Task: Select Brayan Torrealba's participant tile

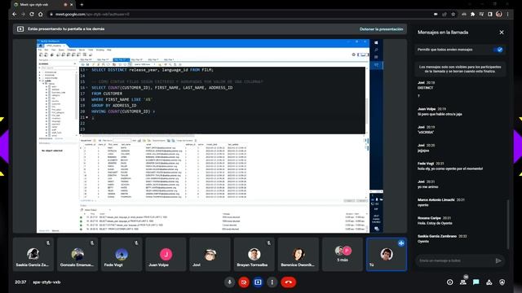Action: tap(254, 254)
